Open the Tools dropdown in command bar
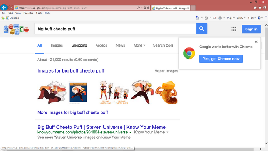This screenshot has width=268, height=151. tap(252, 18)
